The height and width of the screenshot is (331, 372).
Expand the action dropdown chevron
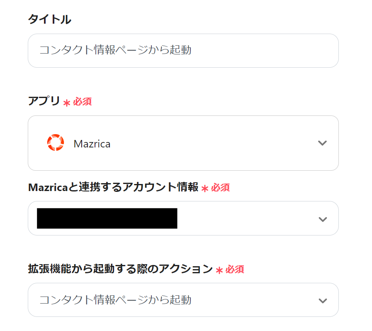[x=322, y=300]
